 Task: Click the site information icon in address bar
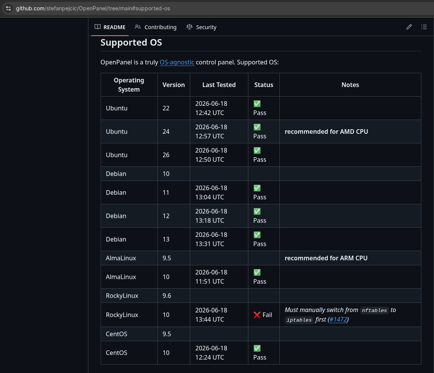coord(8,8)
